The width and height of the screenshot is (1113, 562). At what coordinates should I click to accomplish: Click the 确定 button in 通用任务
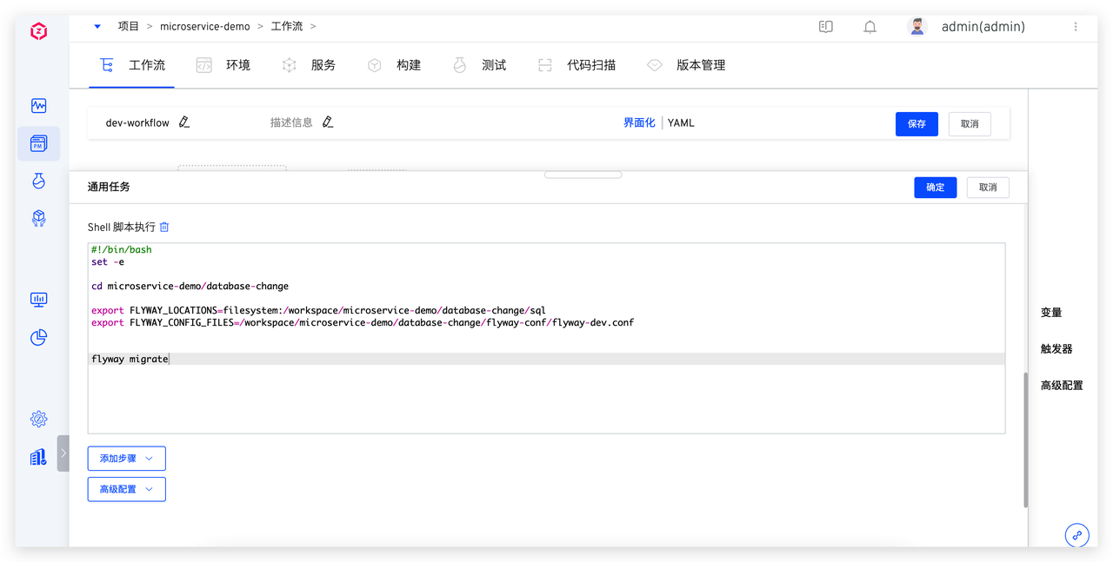(x=936, y=188)
